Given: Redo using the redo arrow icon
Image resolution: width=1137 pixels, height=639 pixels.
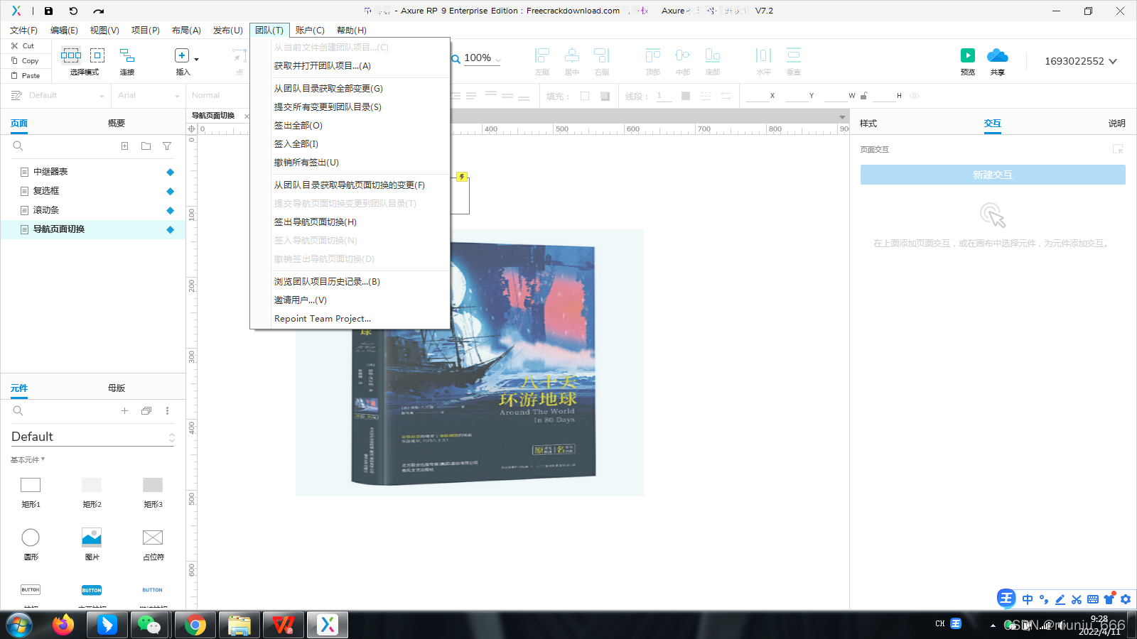Looking at the screenshot, I should coord(98,11).
